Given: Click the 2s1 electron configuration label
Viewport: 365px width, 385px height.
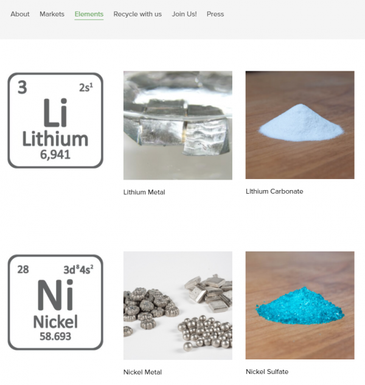Looking at the screenshot, I should click(x=86, y=87).
